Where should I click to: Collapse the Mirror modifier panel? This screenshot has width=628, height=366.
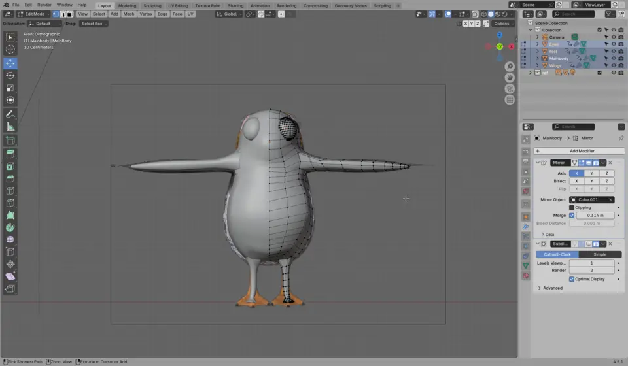click(538, 163)
